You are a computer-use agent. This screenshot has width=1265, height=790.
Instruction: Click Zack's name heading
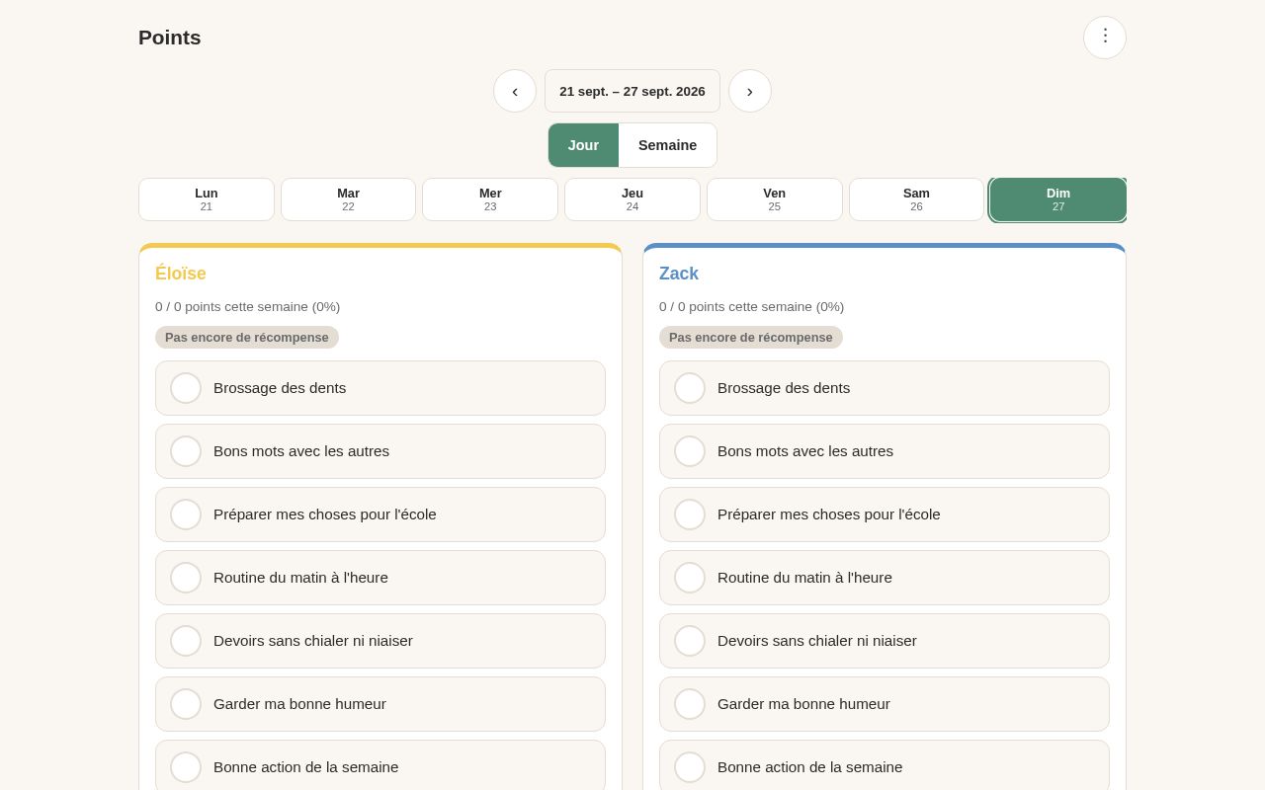click(679, 274)
